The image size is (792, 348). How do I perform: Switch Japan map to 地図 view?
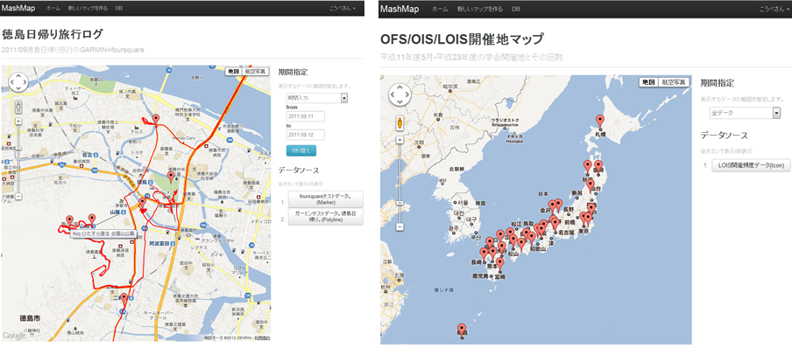647,82
